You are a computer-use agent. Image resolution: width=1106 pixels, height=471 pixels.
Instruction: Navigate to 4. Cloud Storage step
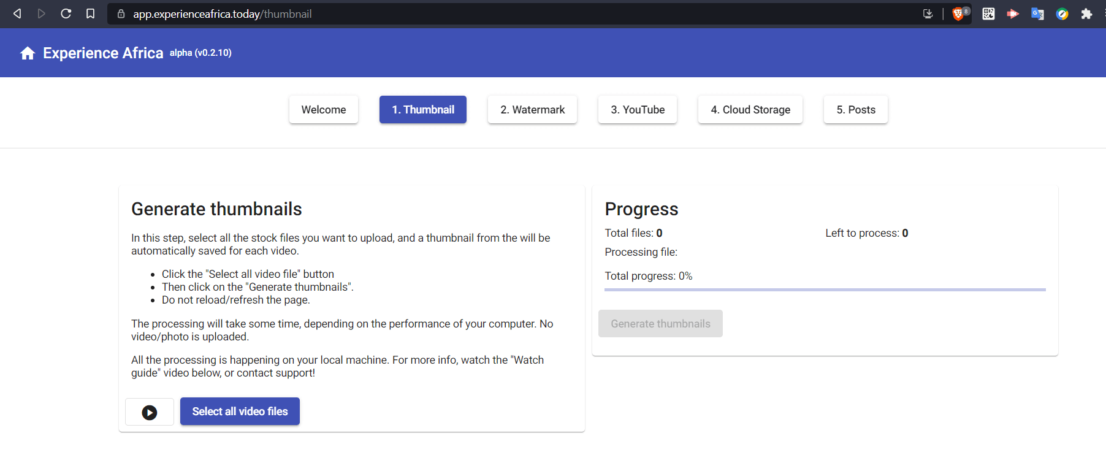(x=750, y=110)
